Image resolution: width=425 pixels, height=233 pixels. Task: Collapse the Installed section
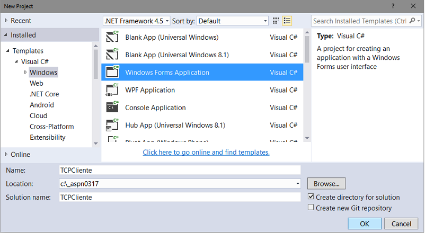pos(6,35)
